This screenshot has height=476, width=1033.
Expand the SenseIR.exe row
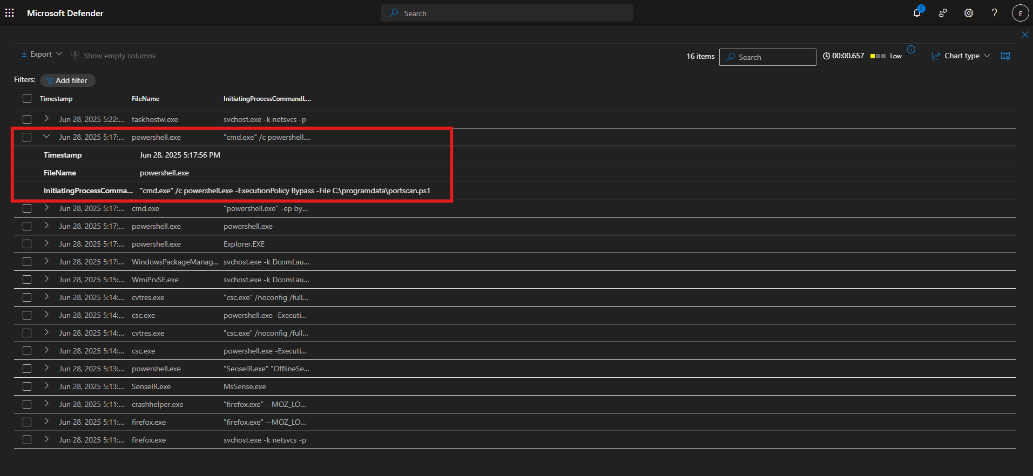[46, 386]
